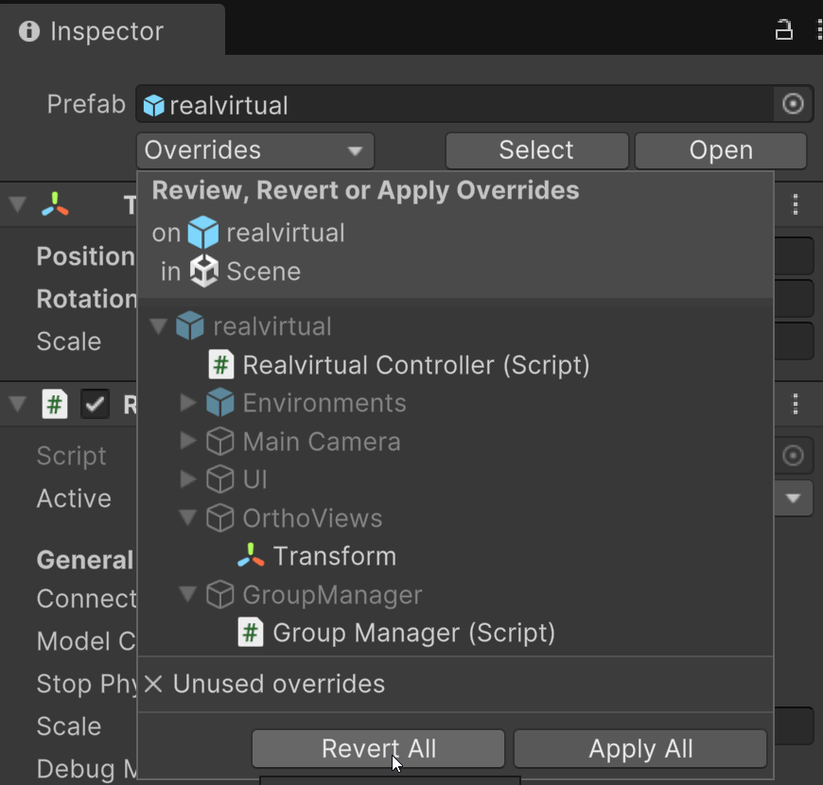Screen dimensions: 823x785
Task: Click the Main Camera GameObject icon
Action: pyautogui.click(x=219, y=442)
